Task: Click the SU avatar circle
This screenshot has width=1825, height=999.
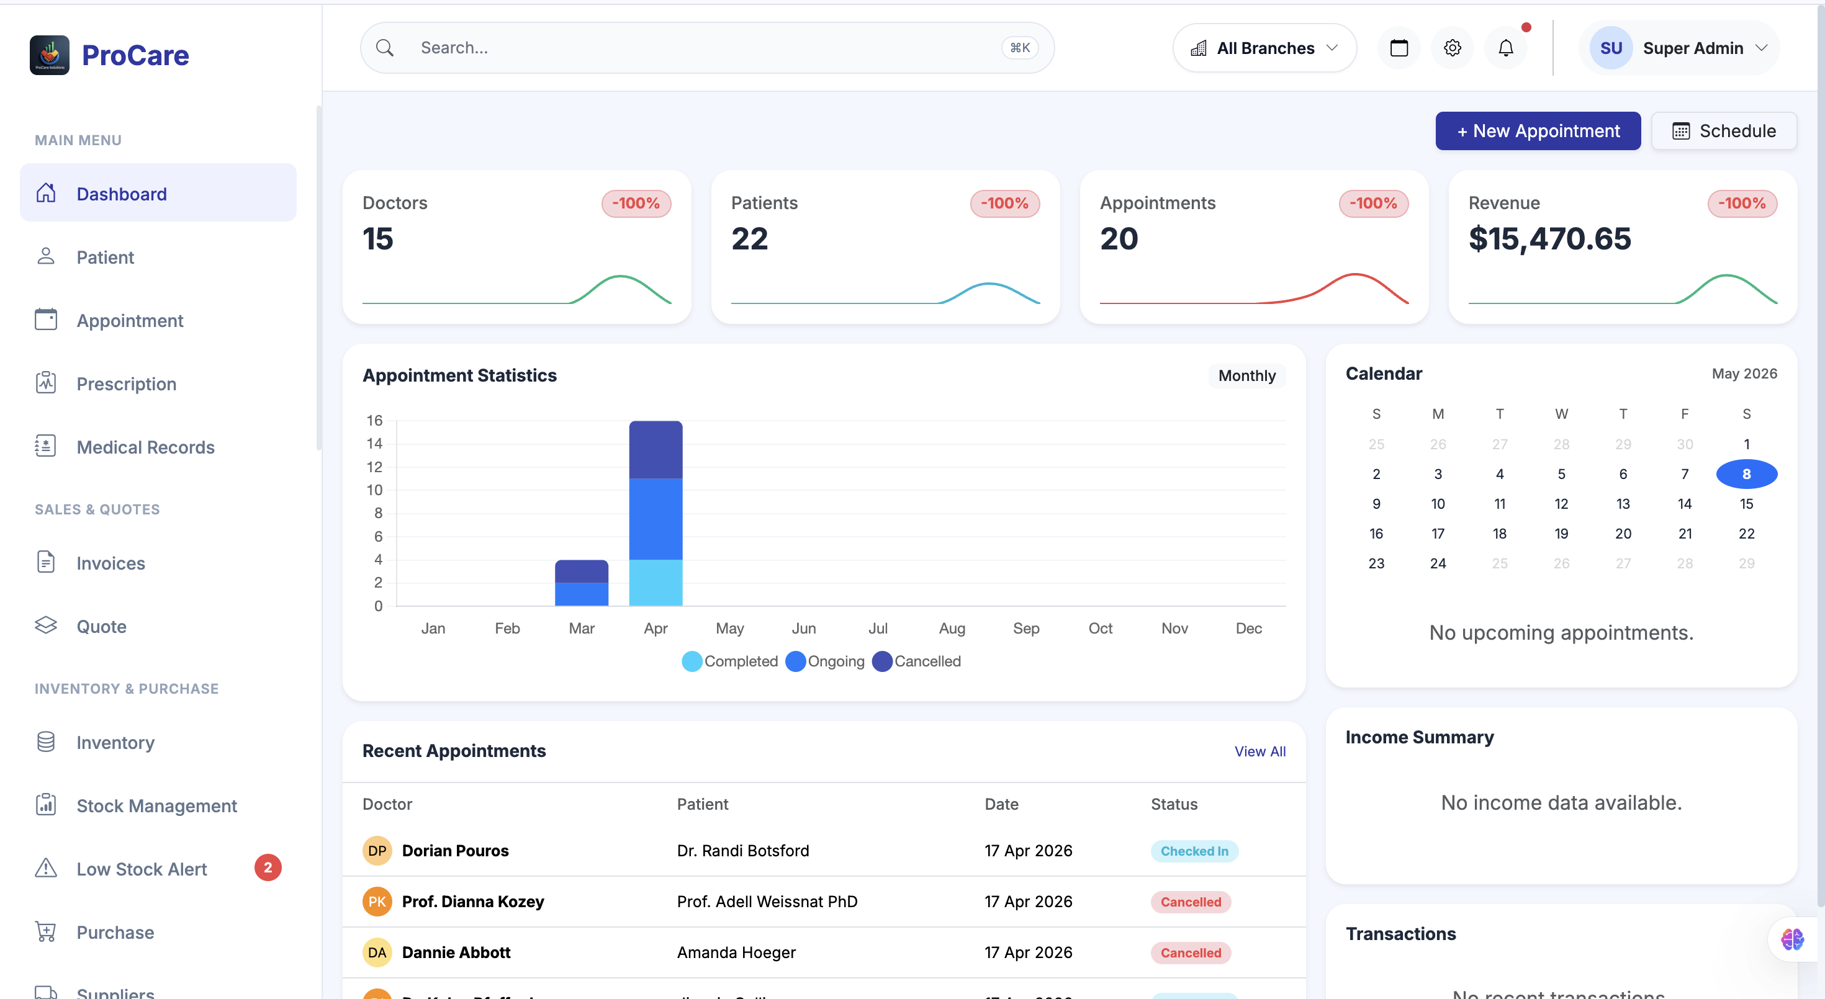Action: pos(1610,47)
